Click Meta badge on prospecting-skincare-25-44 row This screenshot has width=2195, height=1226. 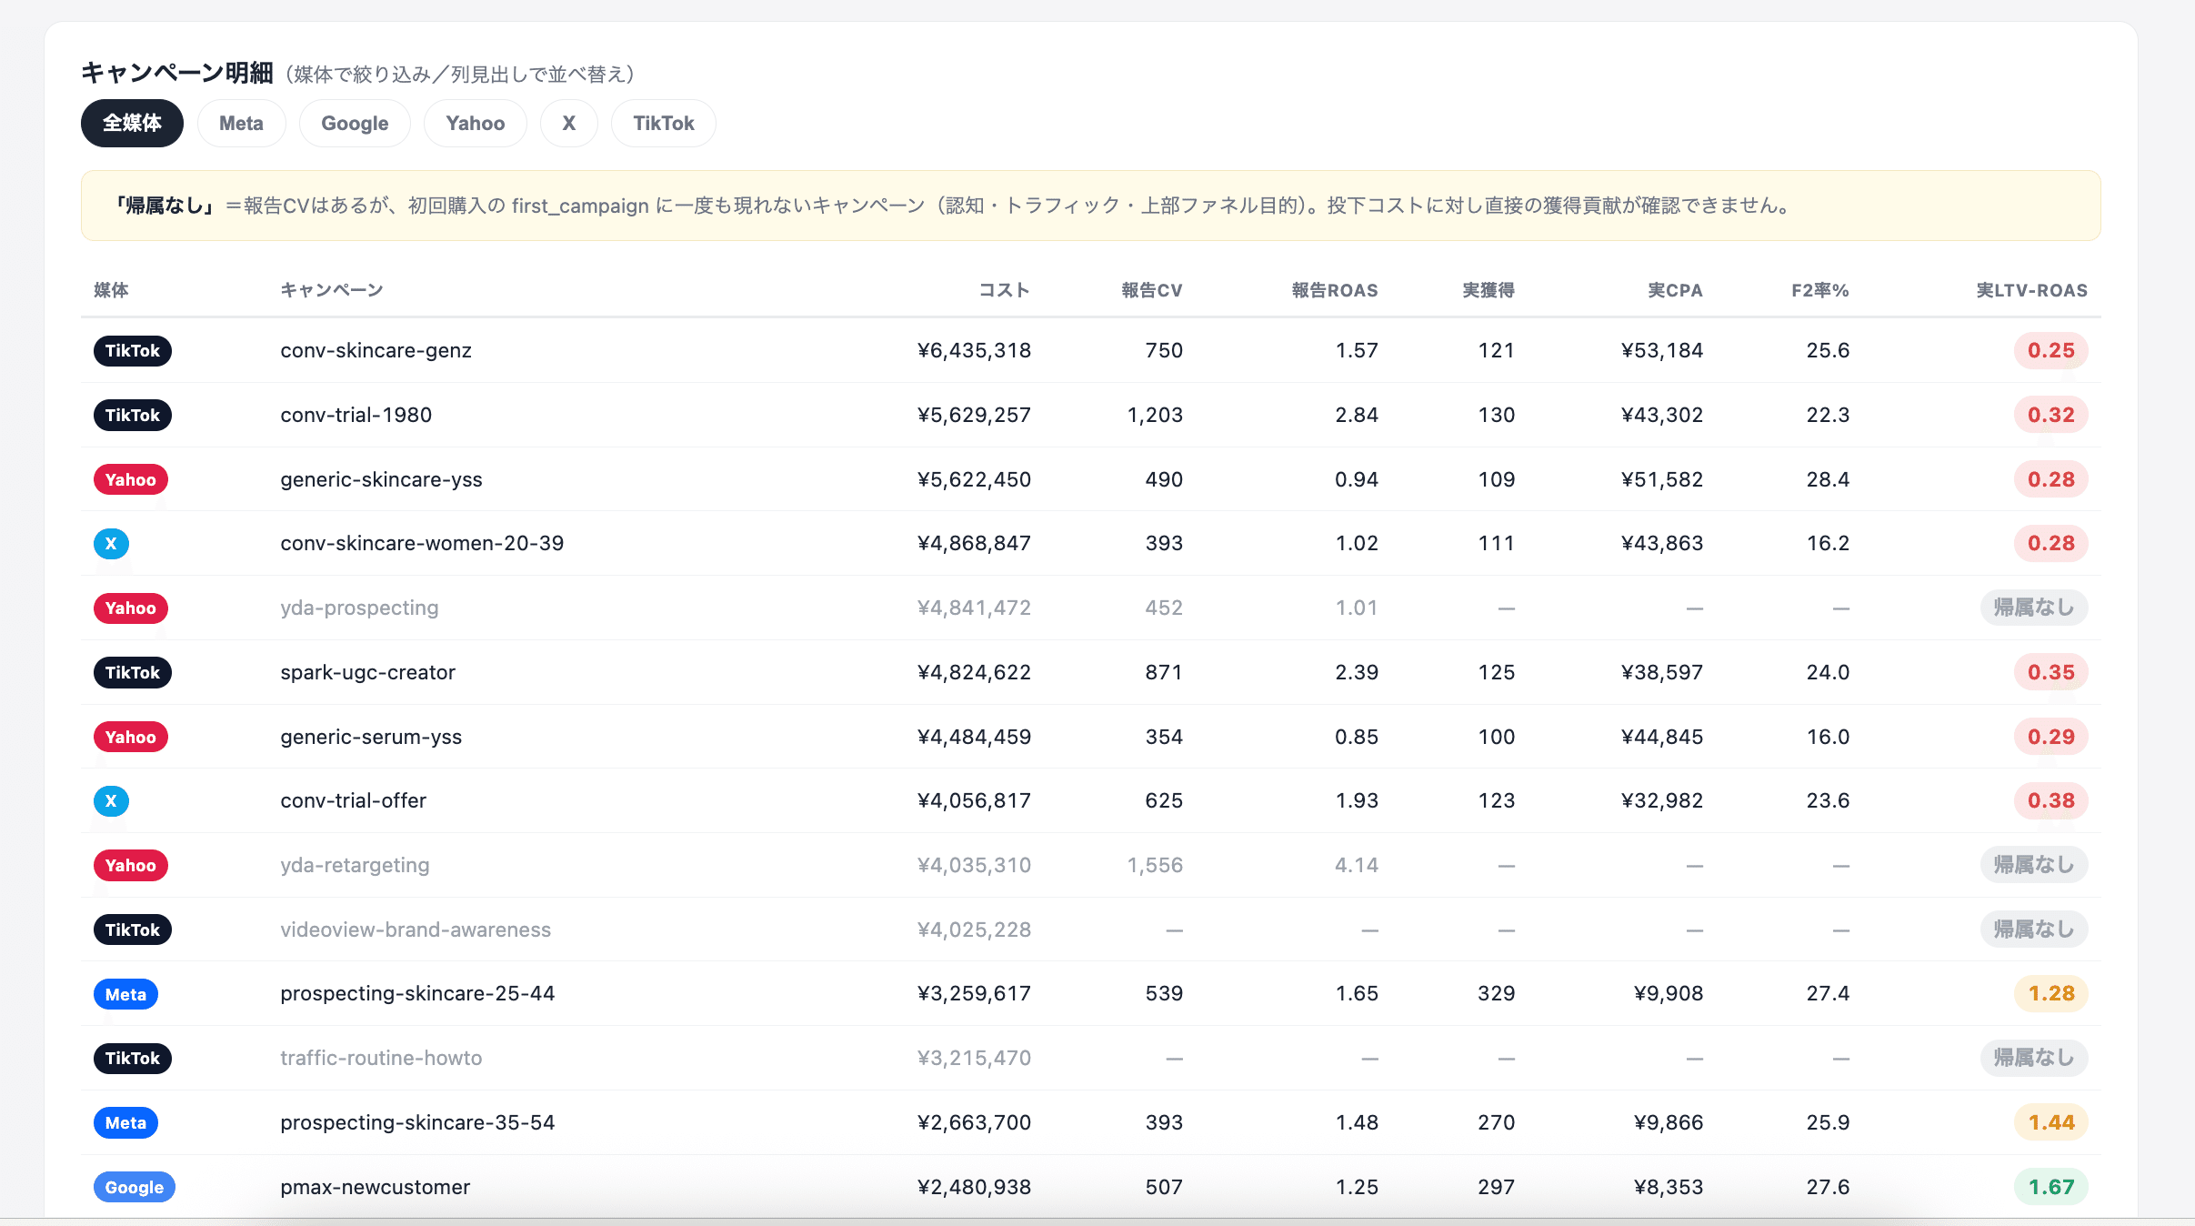[x=125, y=994]
